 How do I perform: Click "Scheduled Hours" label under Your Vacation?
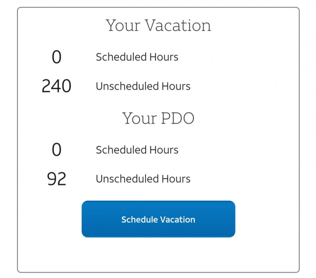coord(137,57)
